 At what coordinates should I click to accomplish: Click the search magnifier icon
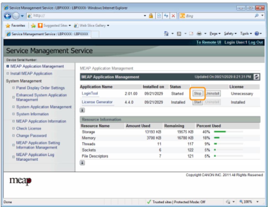pyautogui.click(x=257, y=16)
